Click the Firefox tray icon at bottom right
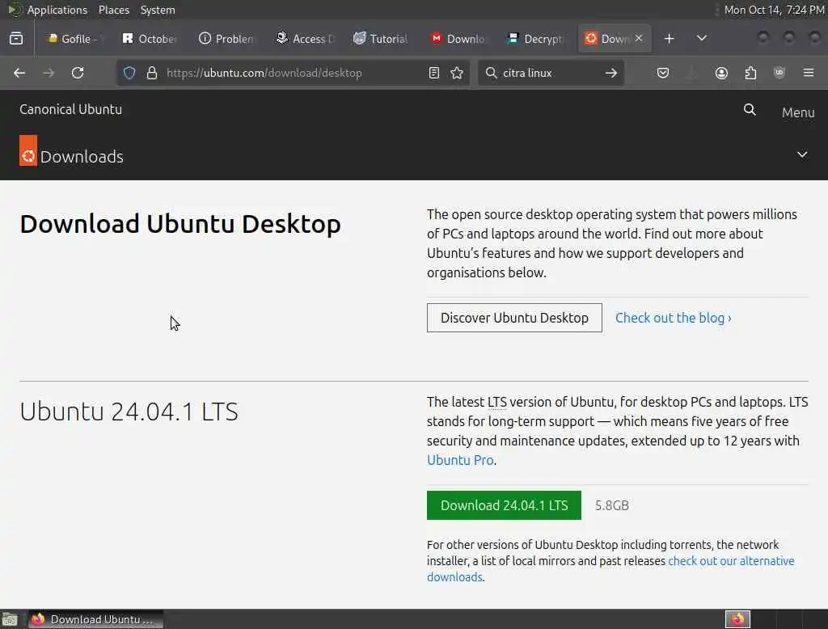 (x=737, y=619)
